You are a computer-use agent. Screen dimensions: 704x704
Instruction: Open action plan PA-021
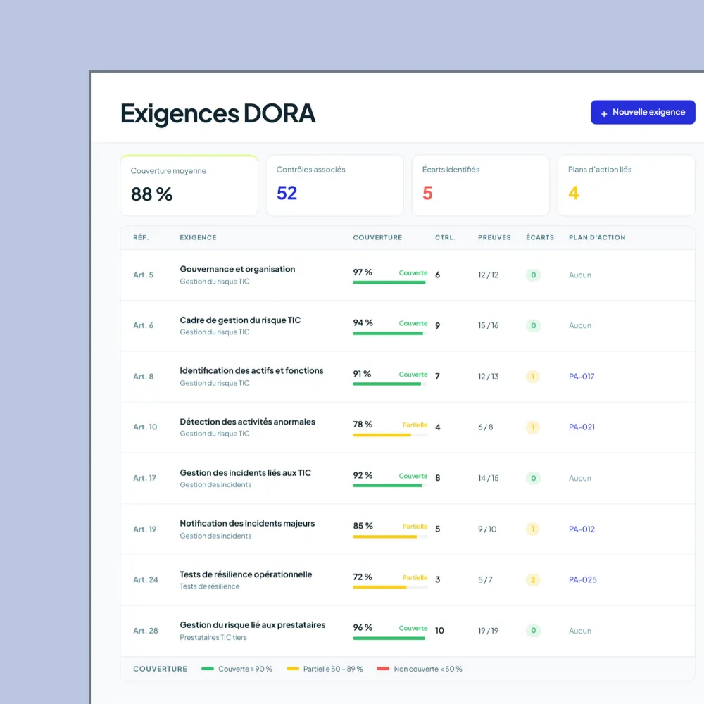click(582, 427)
